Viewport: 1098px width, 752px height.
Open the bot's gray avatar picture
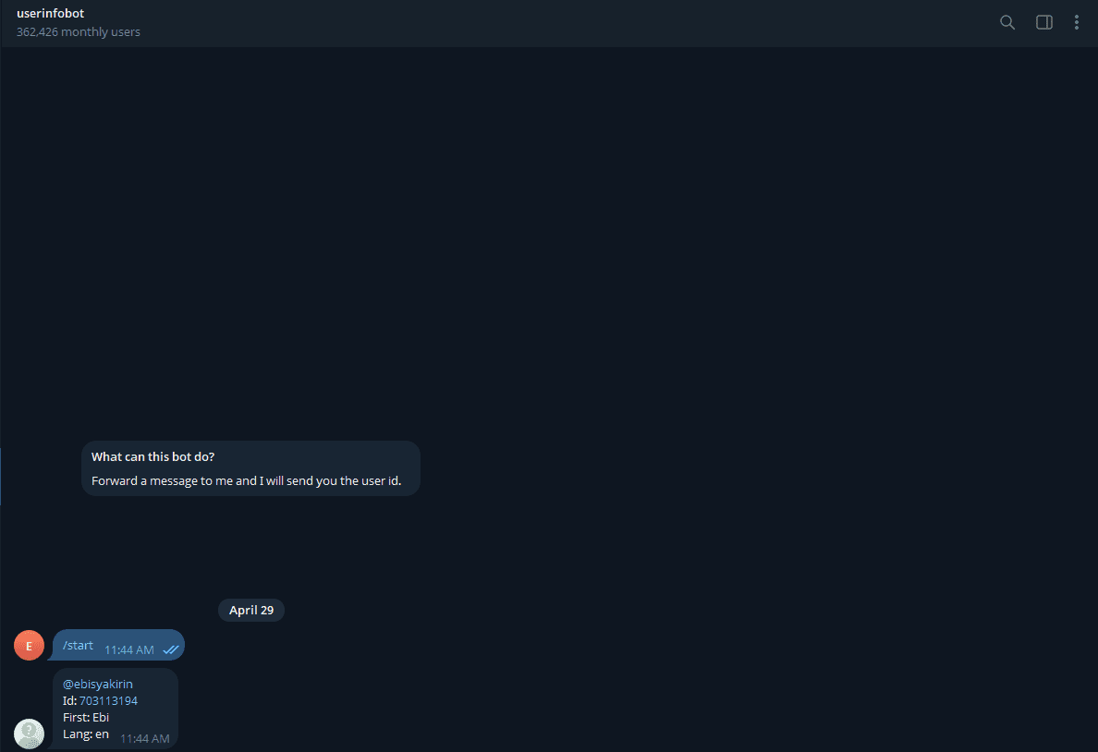click(x=30, y=734)
